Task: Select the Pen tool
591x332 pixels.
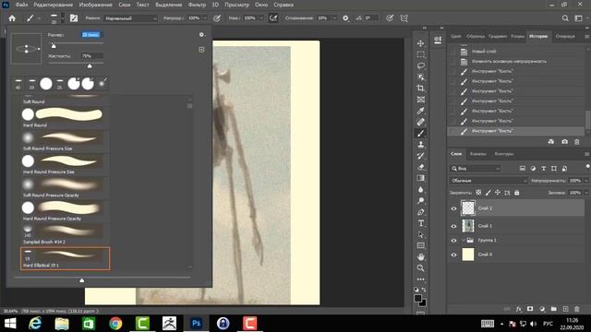Action: coord(421,212)
